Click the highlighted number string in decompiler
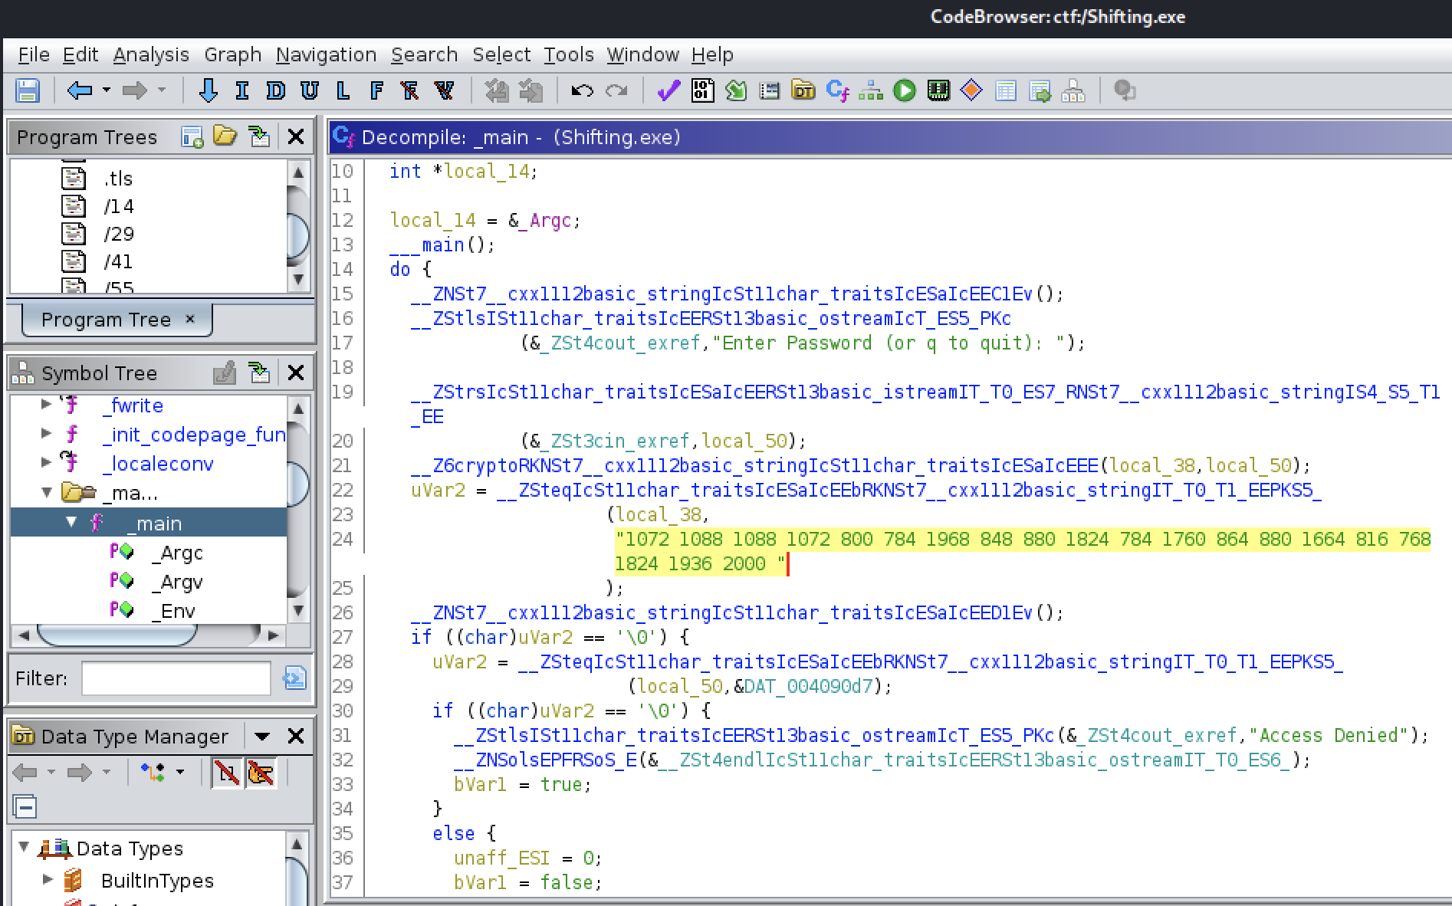The height and width of the screenshot is (906, 1452). tap(1023, 551)
